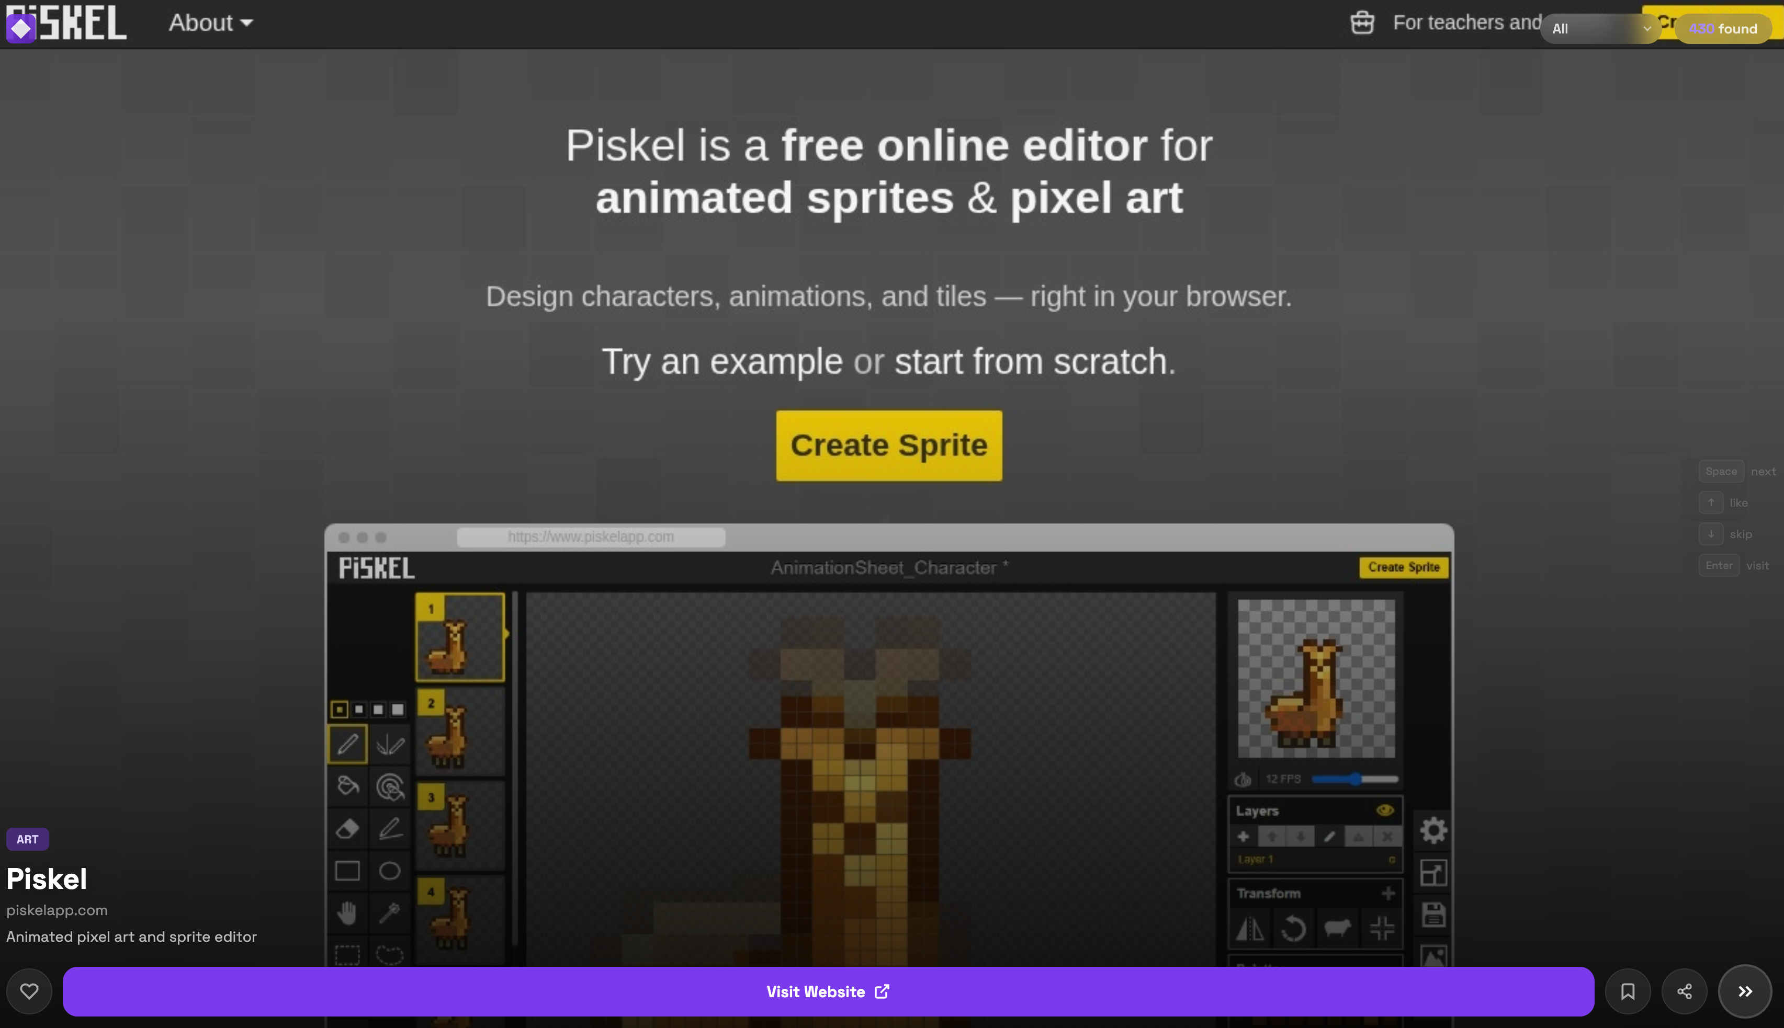
Task: Click the Create Sprite button
Action: [x=888, y=445]
